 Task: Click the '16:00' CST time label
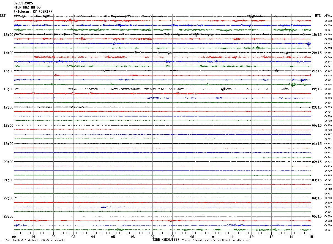8,89
